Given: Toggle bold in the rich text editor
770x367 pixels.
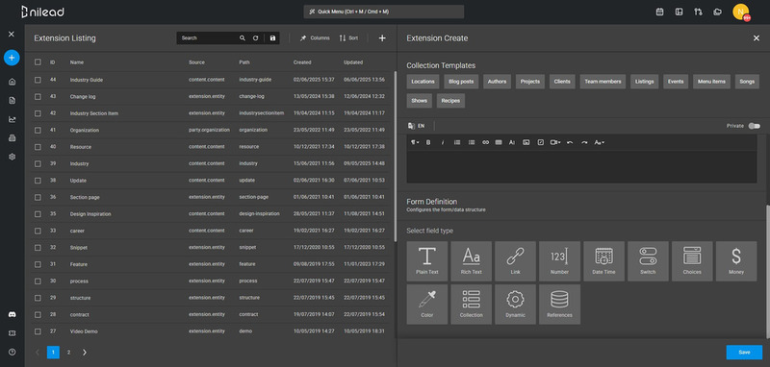Looking at the screenshot, I should point(428,142).
